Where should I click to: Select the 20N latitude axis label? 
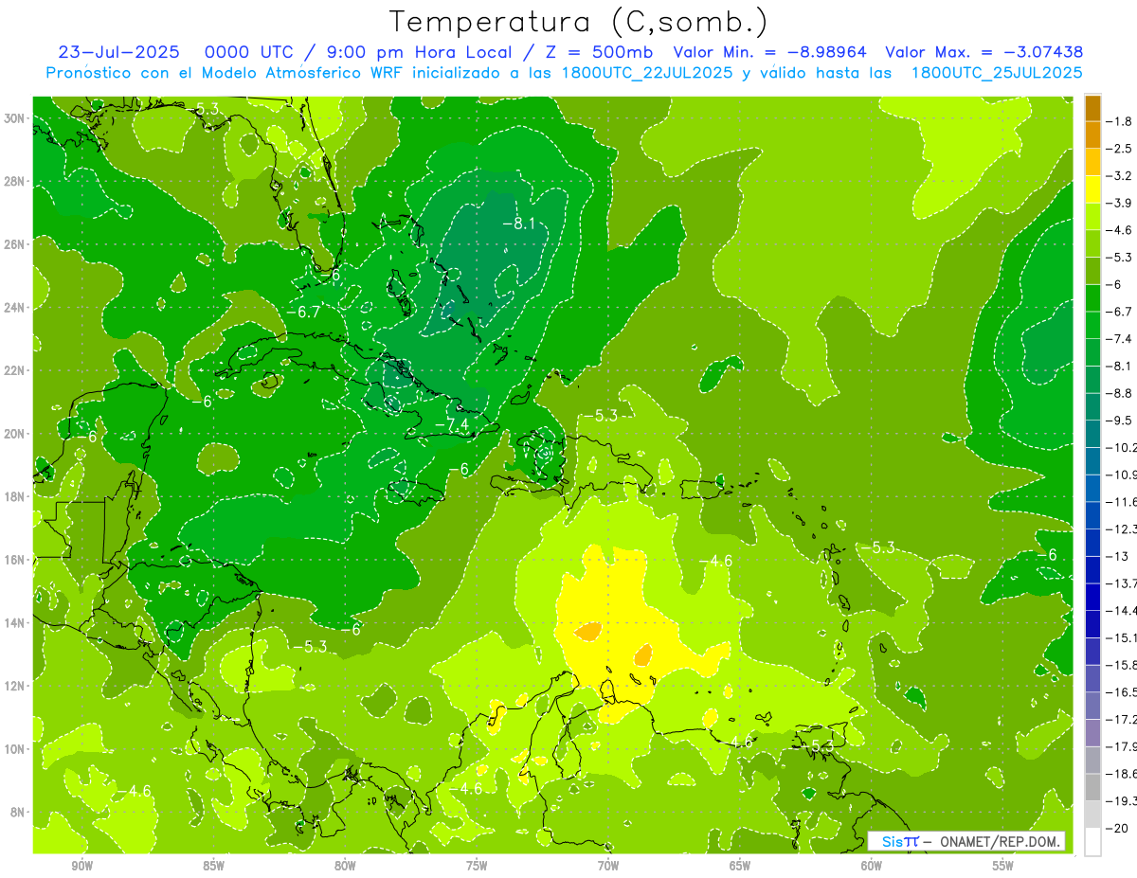[16, 434]
